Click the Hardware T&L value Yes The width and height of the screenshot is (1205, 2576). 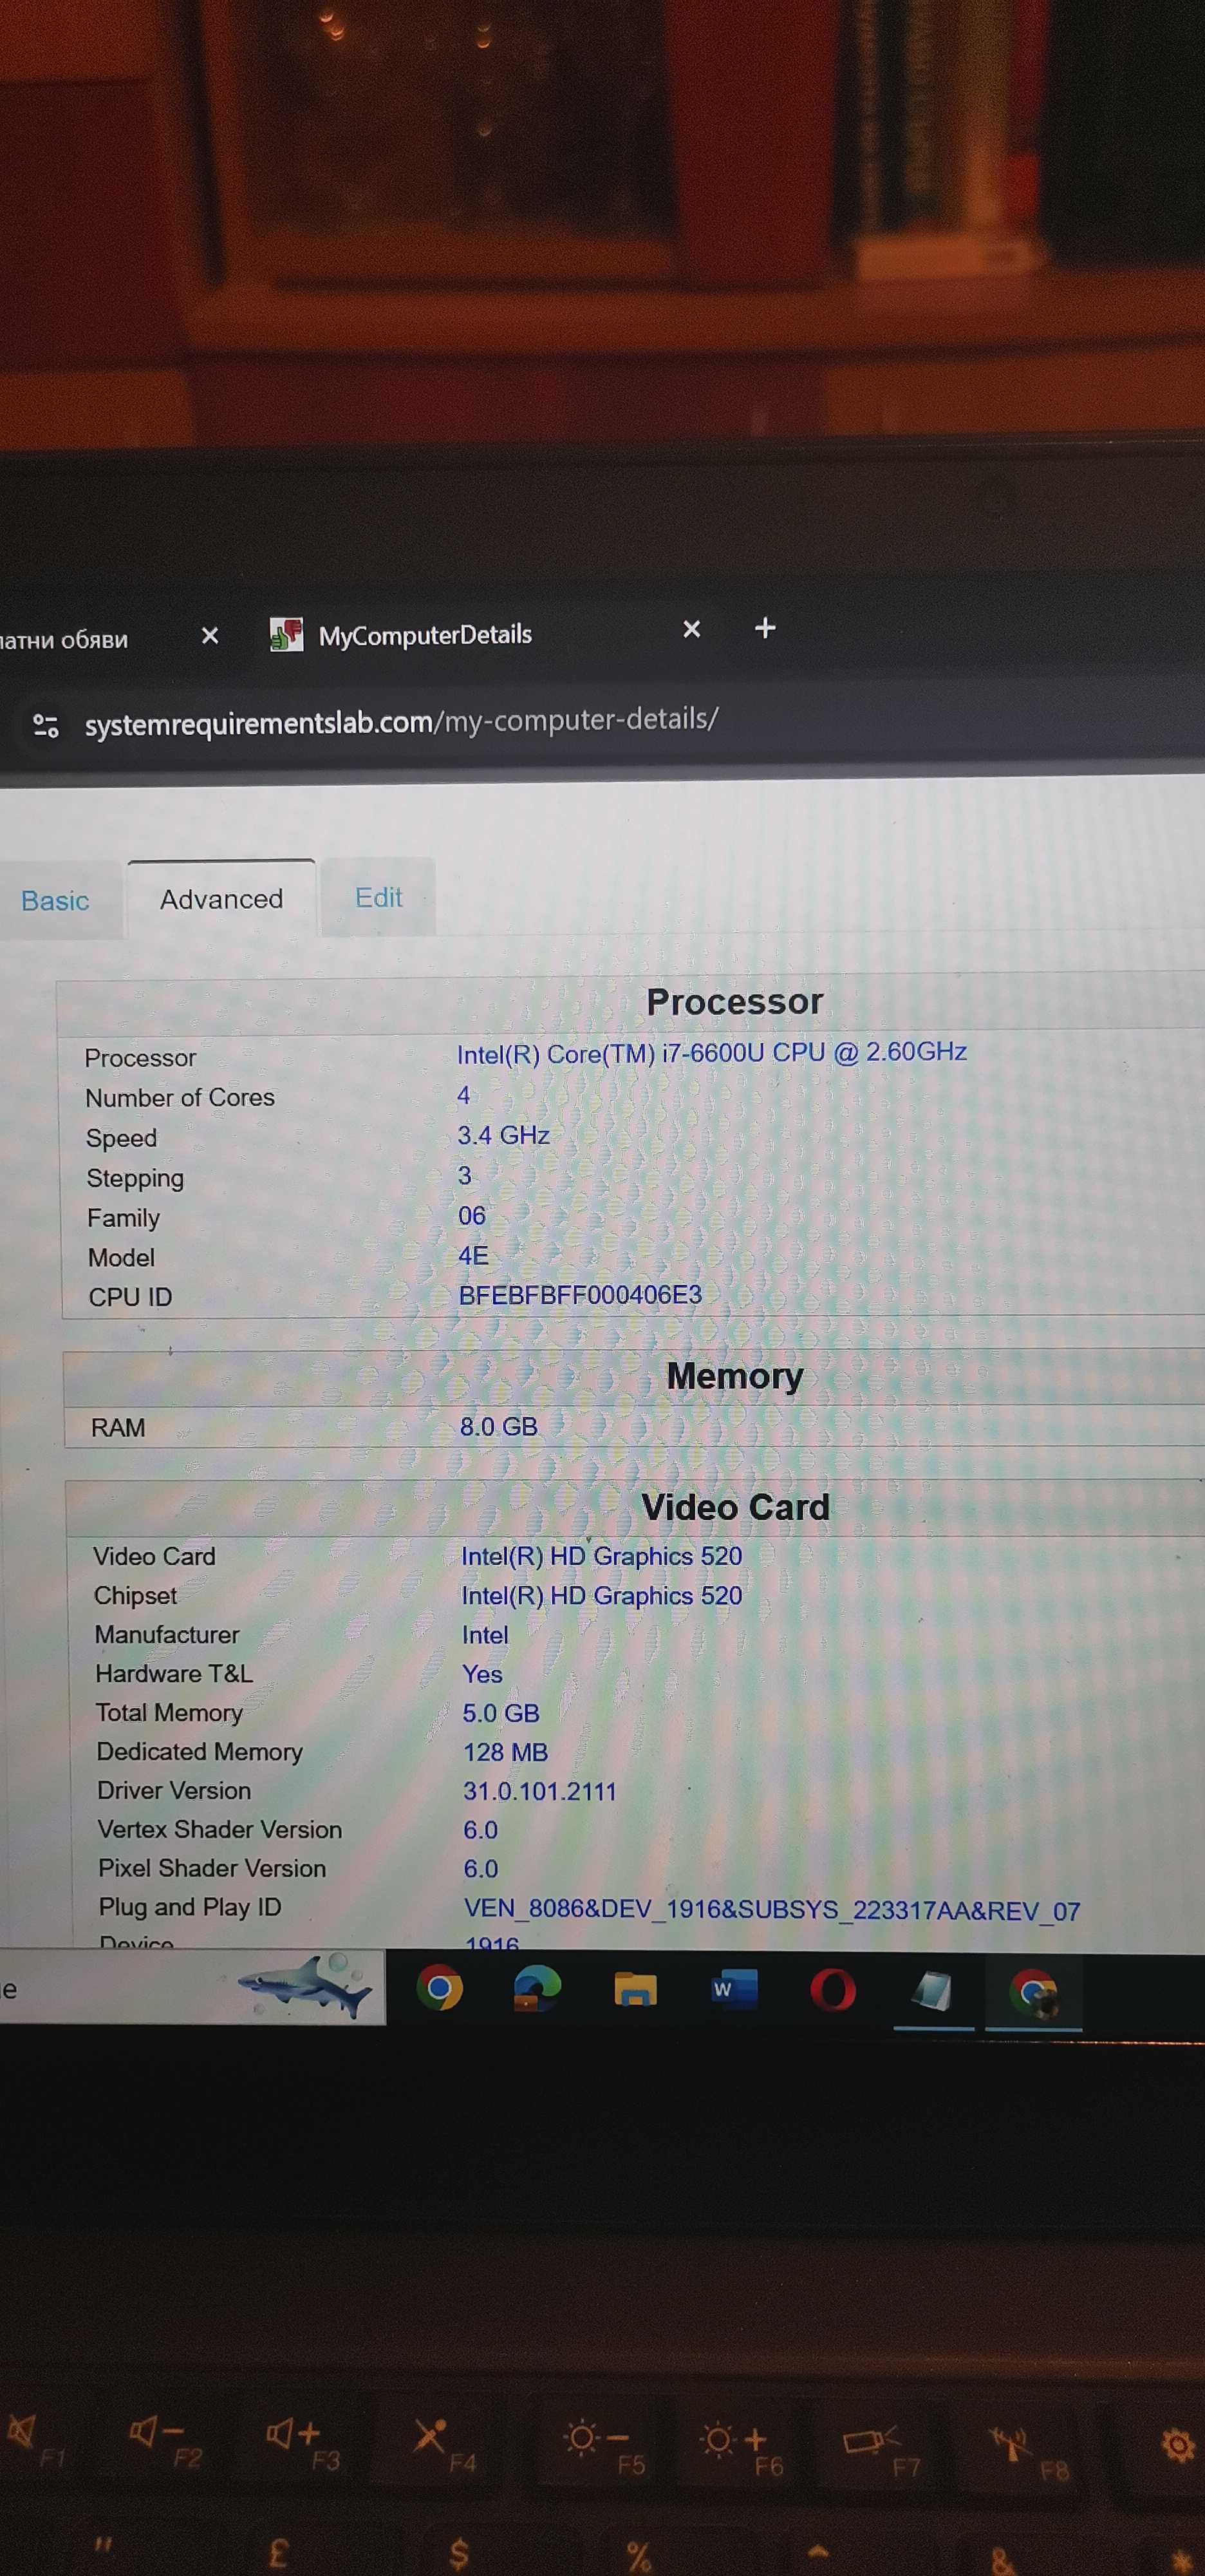point(481,1674)
